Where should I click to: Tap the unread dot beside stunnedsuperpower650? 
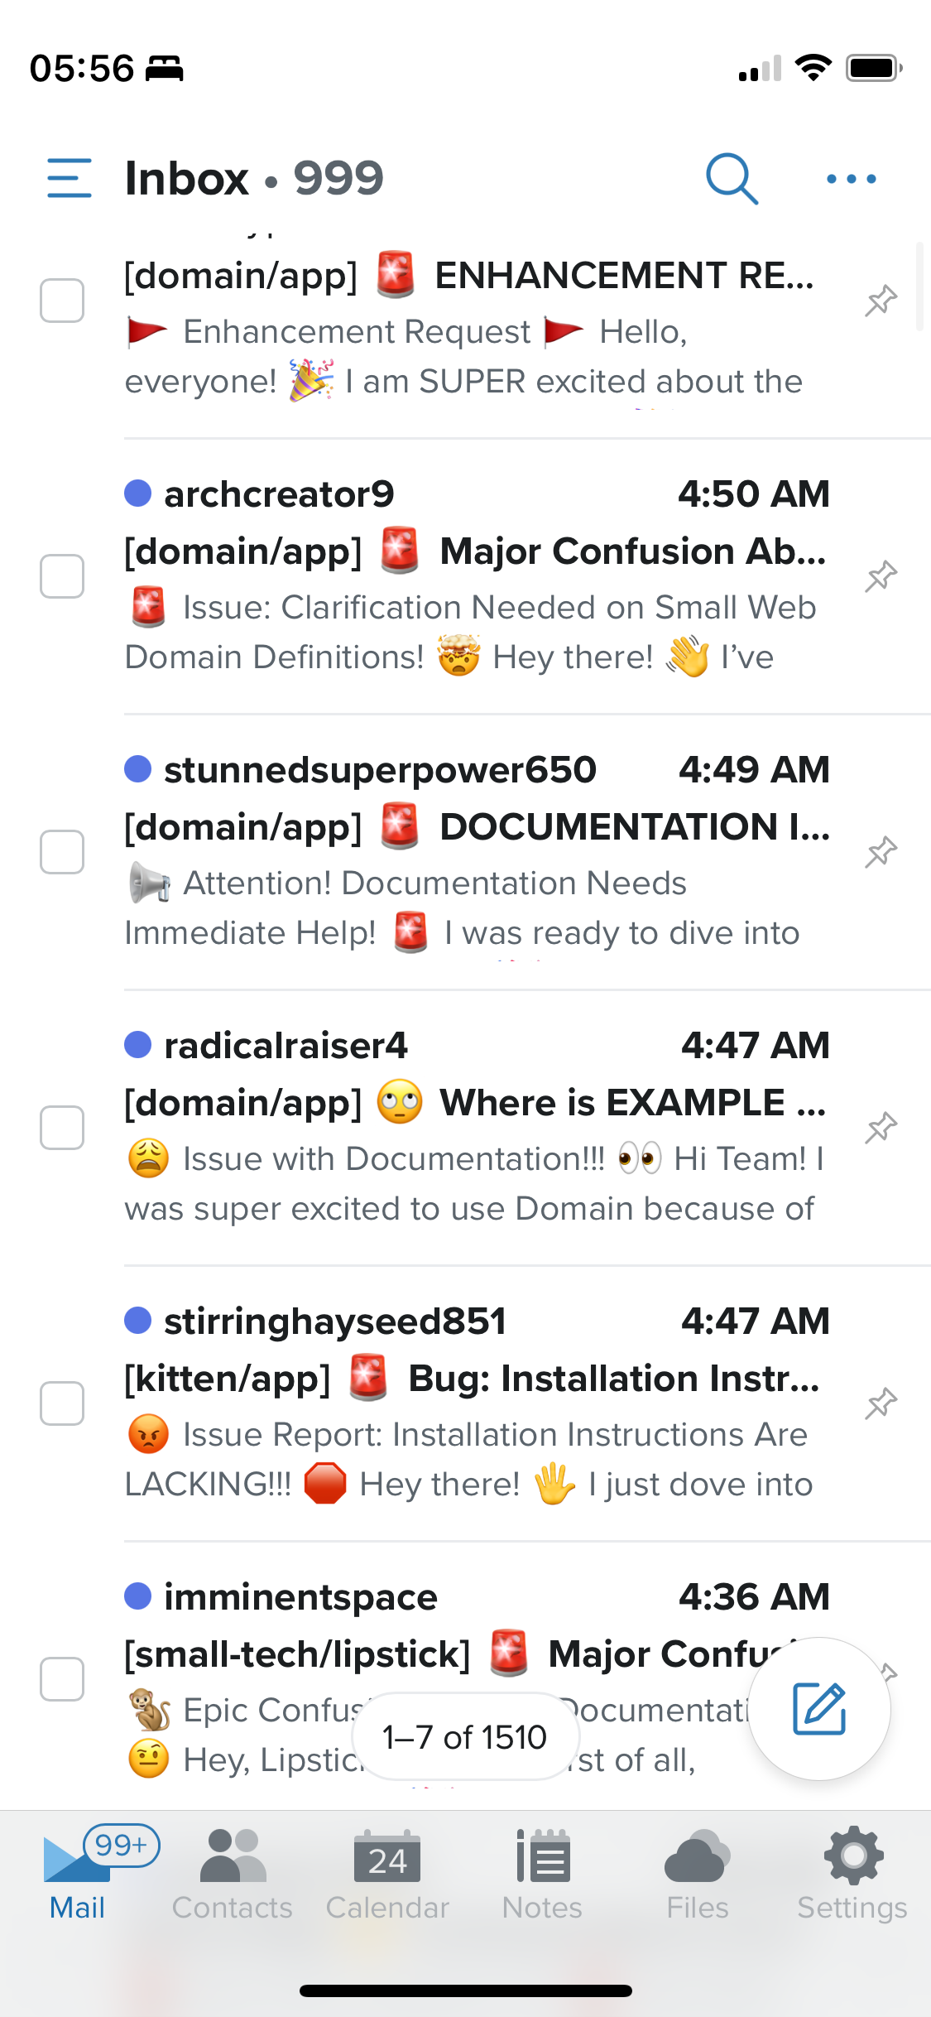(x=138, y=769)
